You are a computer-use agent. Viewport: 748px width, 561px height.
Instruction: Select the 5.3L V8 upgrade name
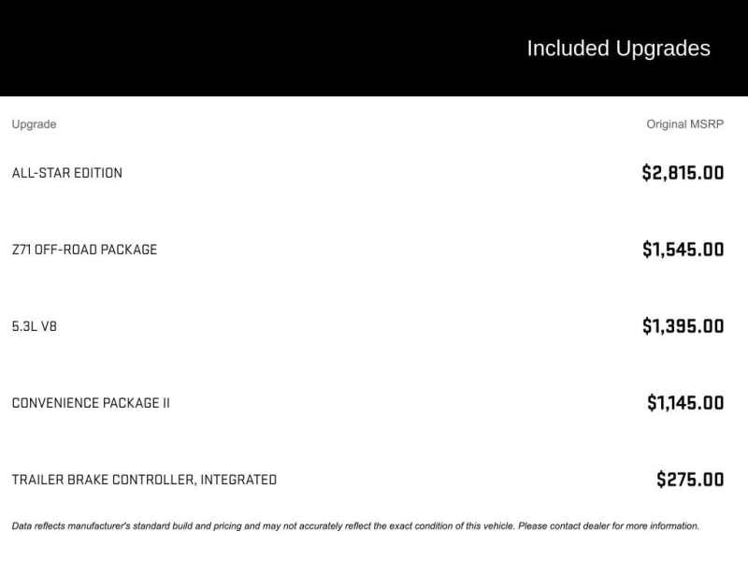click(35, 326)
